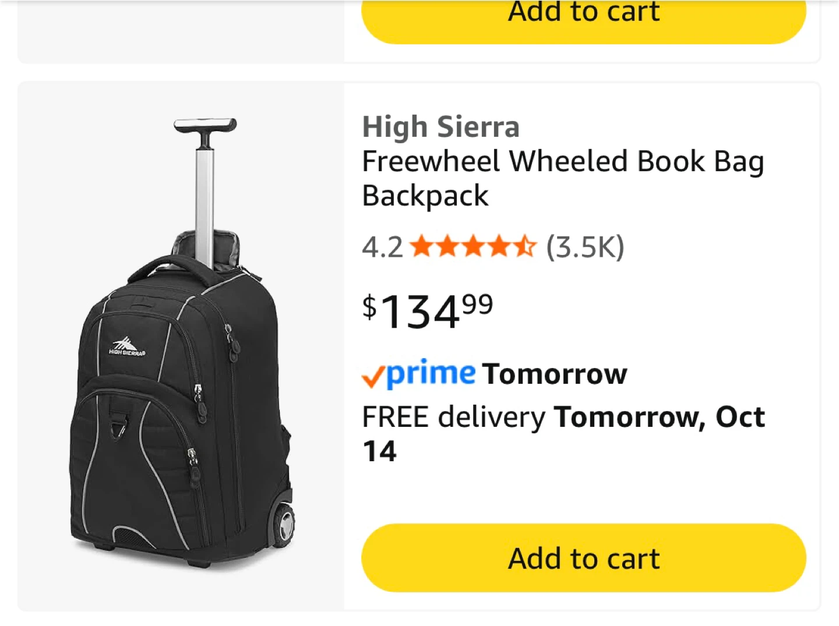The width and height of the screenshot is (839, 626).
Task: Select the Tomorrow, Oct delivery date text
Action: [x=660, y=417]
